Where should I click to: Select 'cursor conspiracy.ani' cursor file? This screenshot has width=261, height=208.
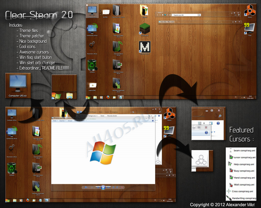242,157
